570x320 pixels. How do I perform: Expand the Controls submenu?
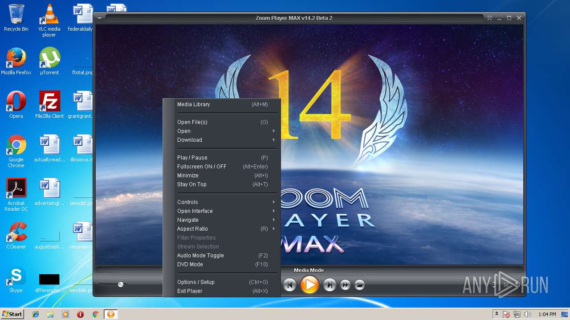[222, 202]
